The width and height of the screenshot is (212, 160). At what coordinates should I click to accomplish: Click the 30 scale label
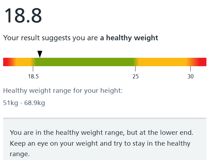click(190, 76)
